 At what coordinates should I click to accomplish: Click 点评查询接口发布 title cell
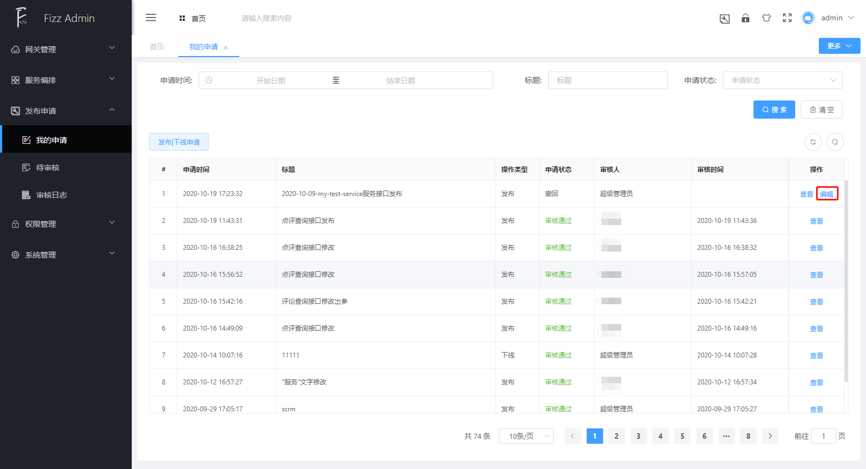308,221
